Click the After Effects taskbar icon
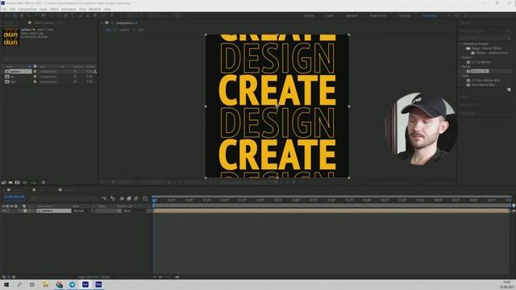Image resolution: width=516 pixels, height=290 pixels. 85,284
